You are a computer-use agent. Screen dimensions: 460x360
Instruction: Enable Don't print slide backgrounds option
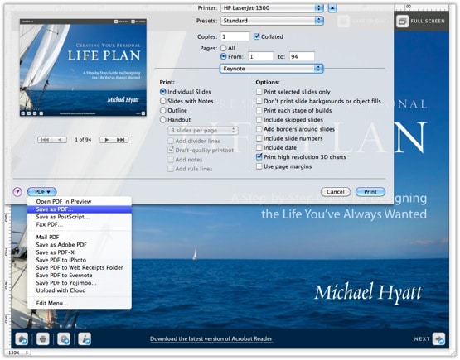tap(259, 101)
